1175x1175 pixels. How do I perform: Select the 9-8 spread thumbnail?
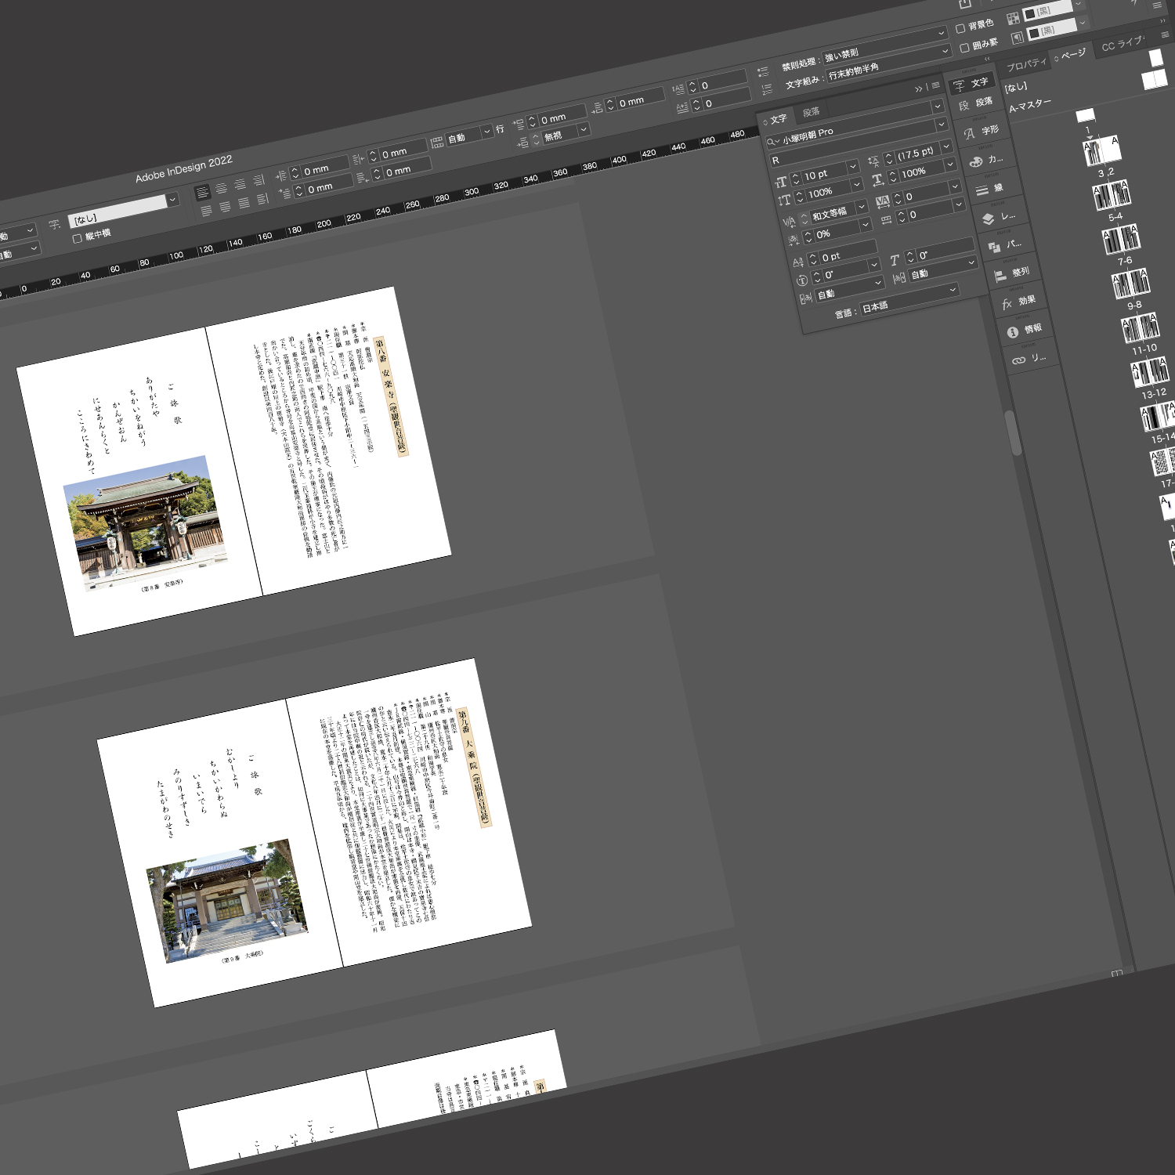tap(1131, 282)
